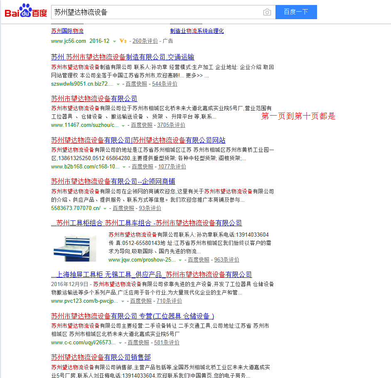Click the www.jqw.com/proshow-25 green URL

pos(142,260)
